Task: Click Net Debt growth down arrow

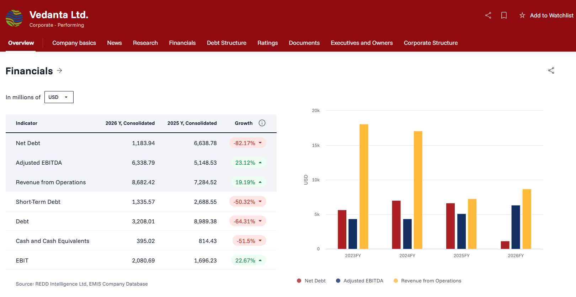Action: click(260, 143)
